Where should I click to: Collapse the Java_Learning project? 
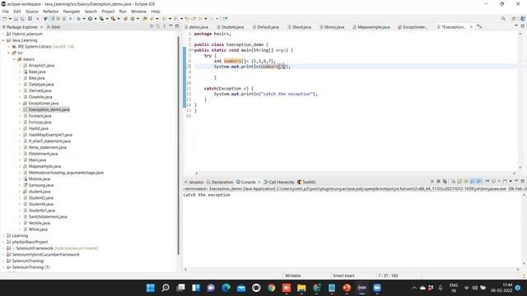[x=3, y=40]
